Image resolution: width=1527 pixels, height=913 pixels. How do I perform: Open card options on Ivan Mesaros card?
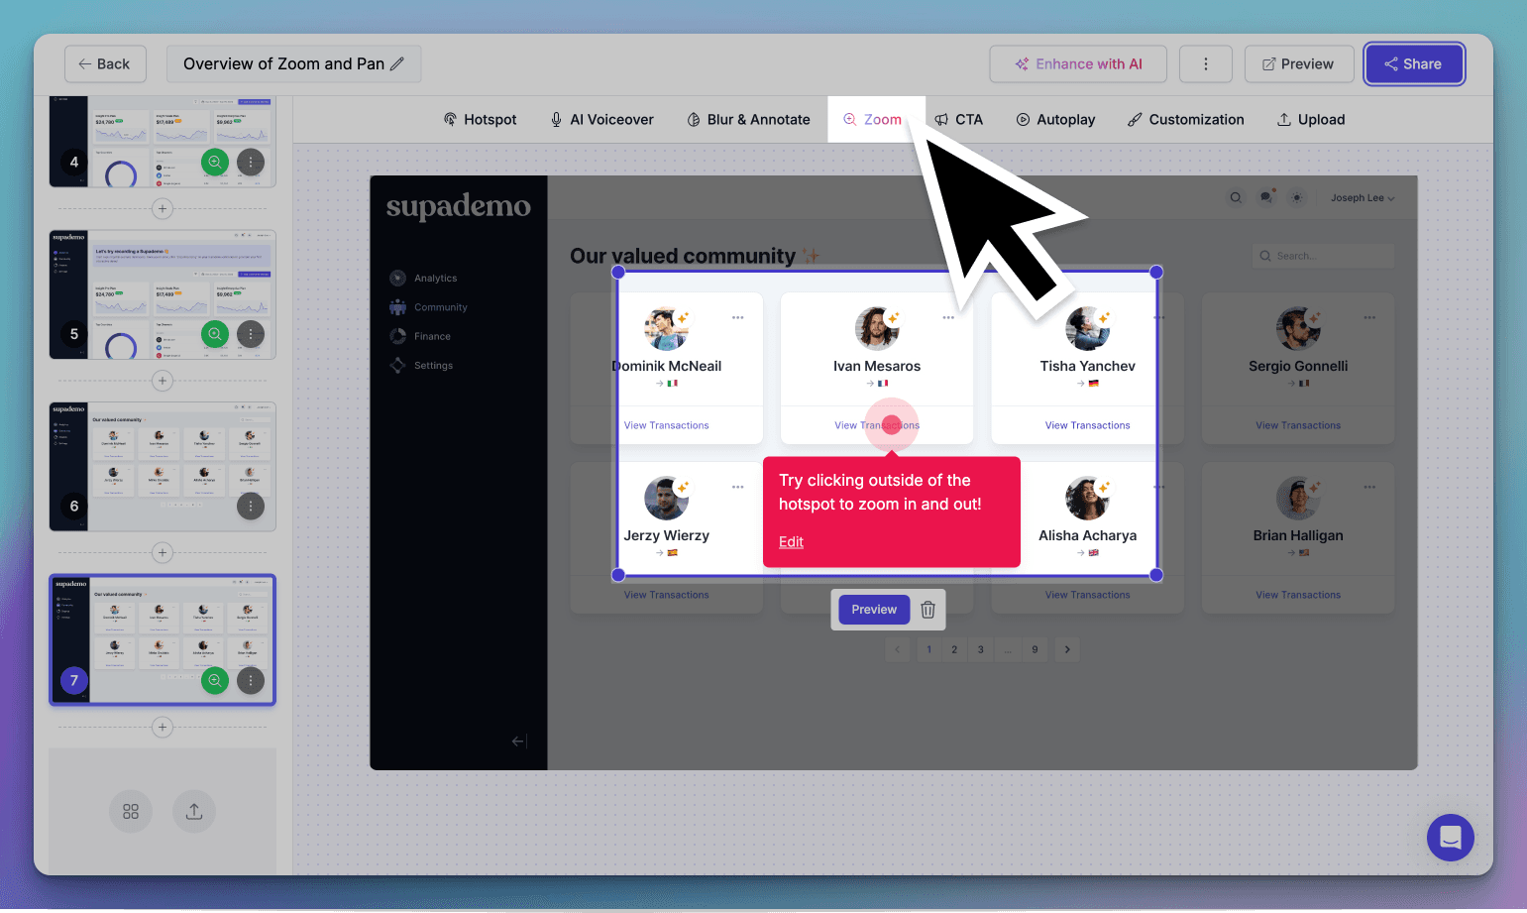(x=948, y=317)
